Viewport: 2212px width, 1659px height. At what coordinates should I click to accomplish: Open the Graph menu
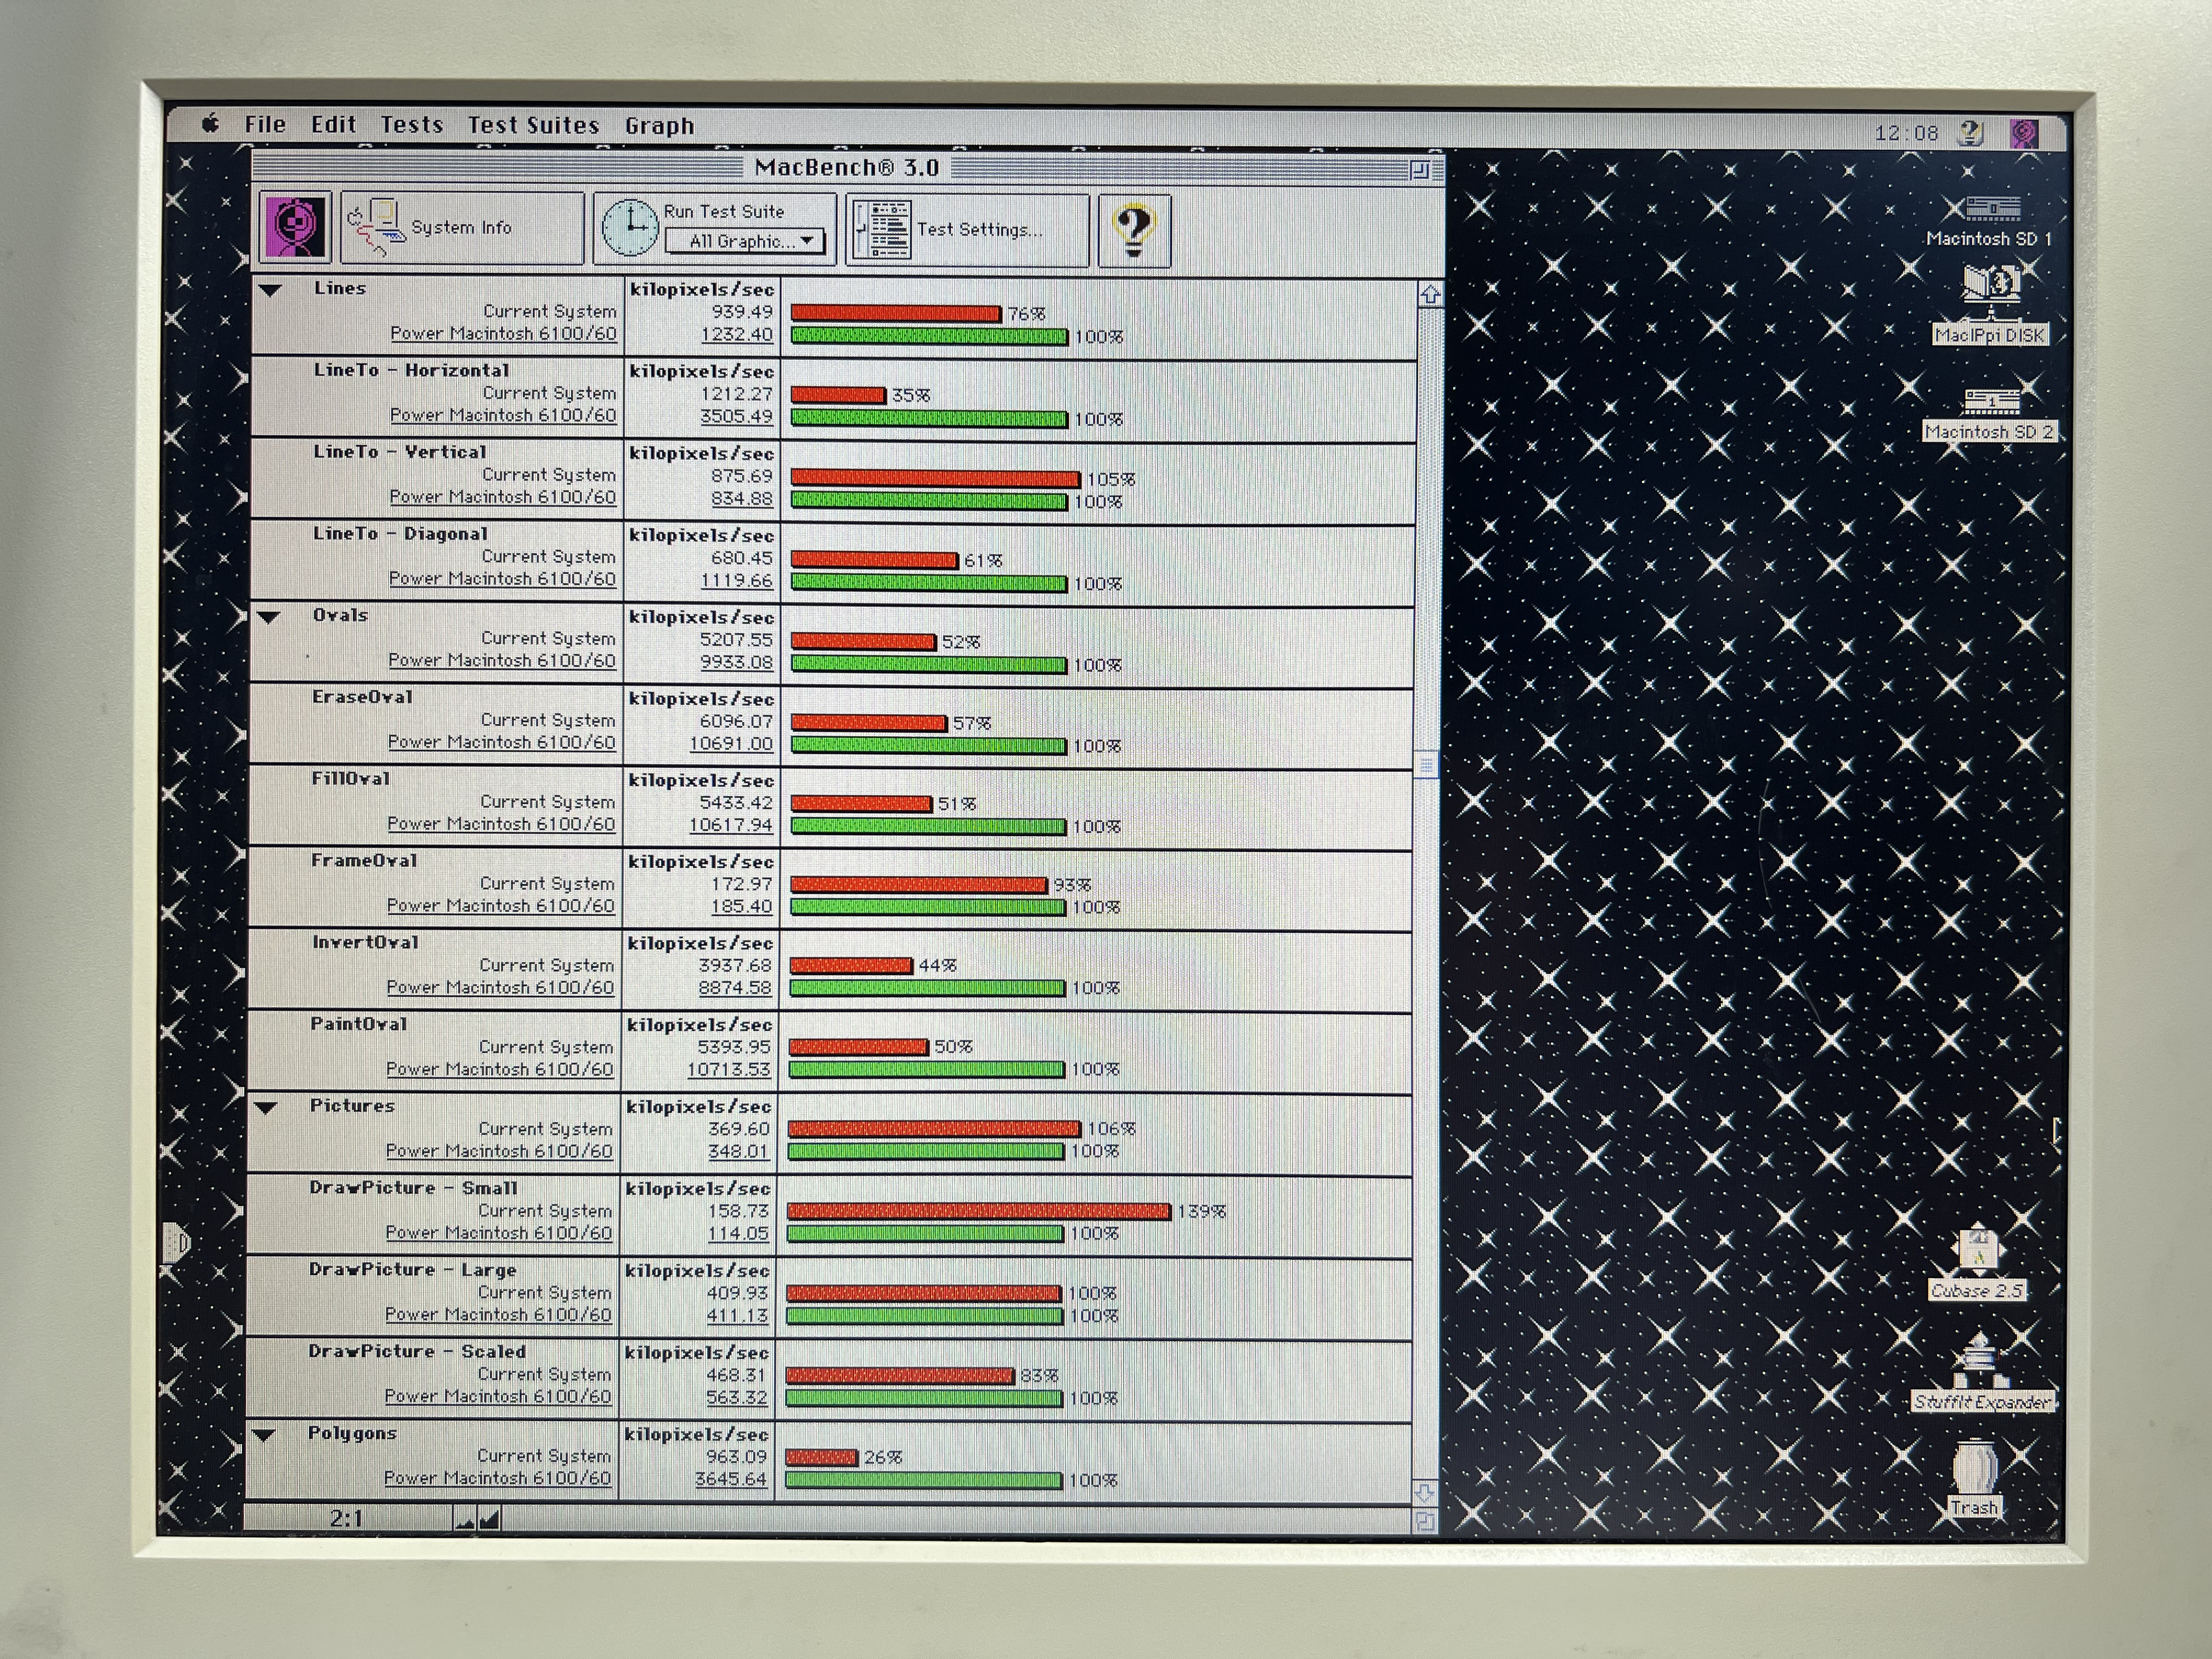(659, 126)
